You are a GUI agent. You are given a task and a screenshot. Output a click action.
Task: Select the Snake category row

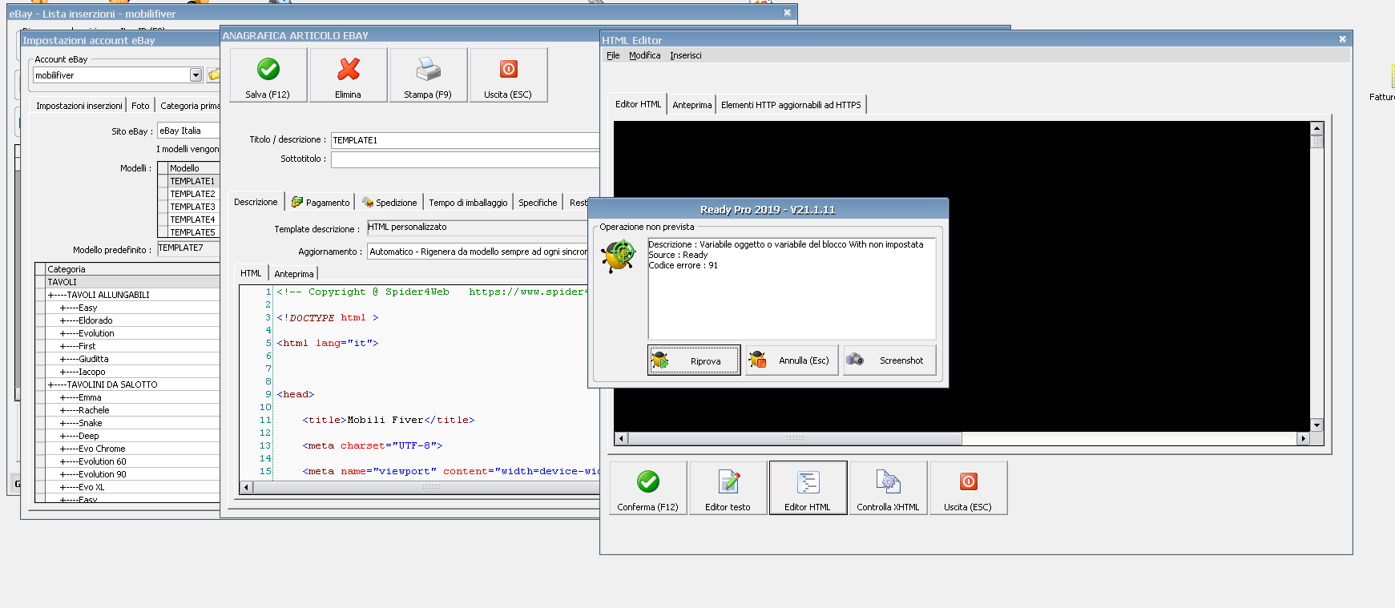coord(132,423)
